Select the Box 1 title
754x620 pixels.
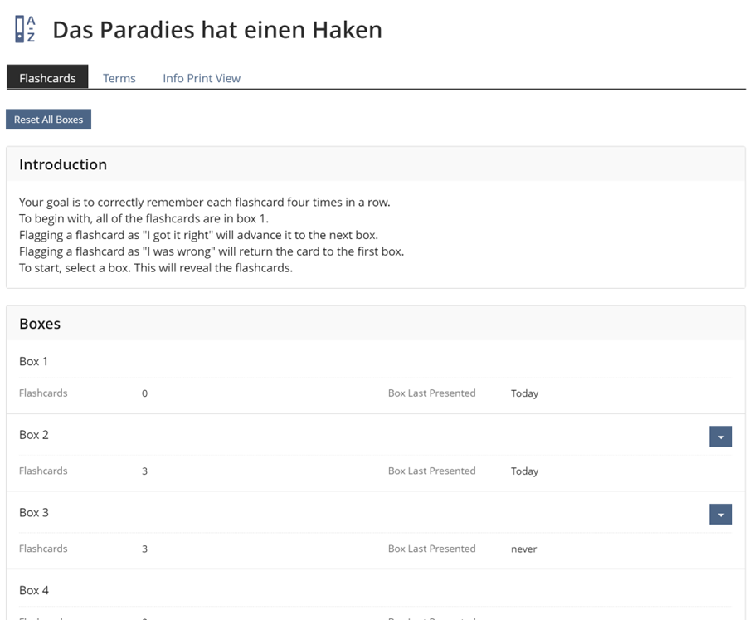34,361
